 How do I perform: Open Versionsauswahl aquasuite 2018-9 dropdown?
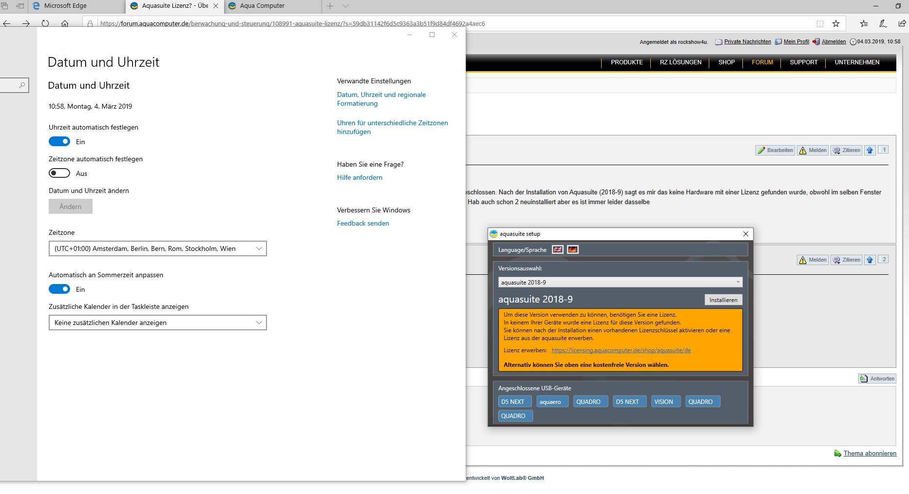coord(620,282)
